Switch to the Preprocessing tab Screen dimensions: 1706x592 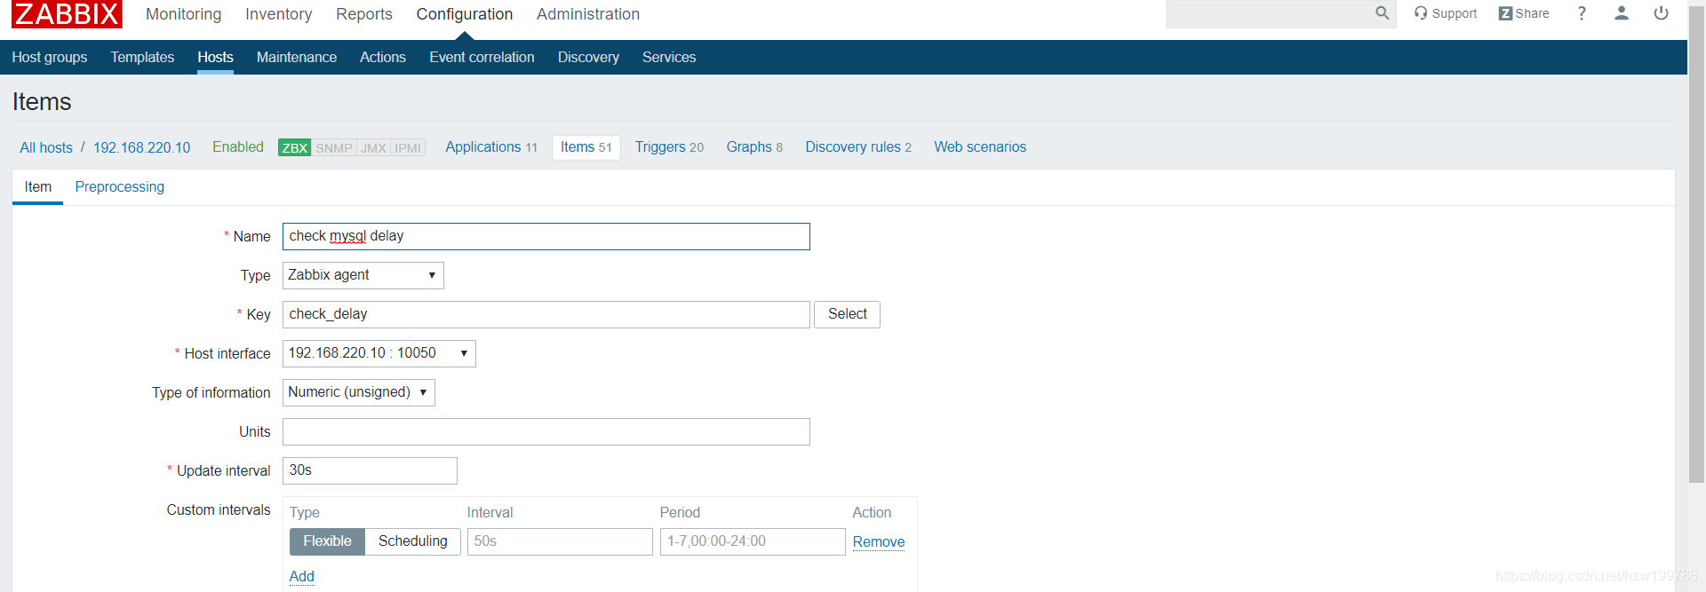[x=120, y=186]
